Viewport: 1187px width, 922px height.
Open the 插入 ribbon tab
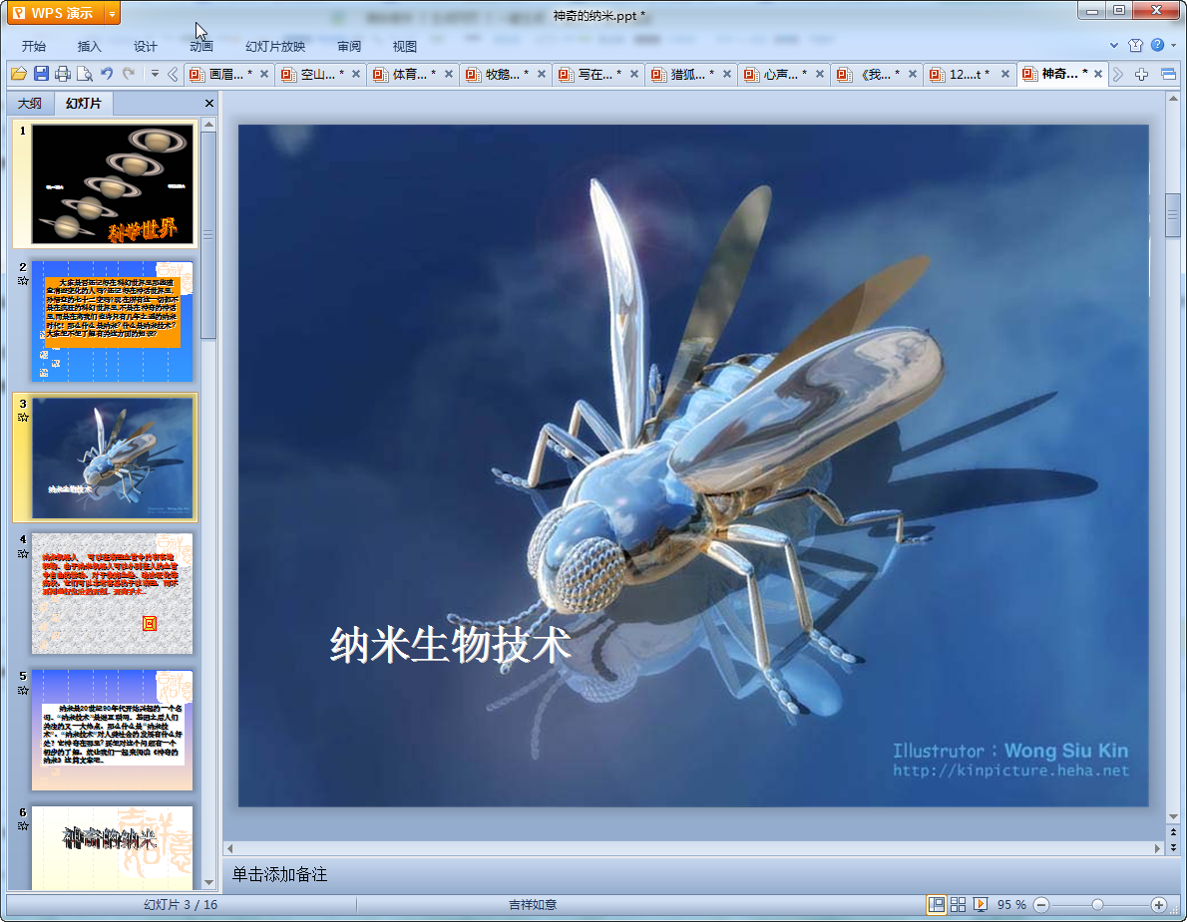tap(89, 46)
